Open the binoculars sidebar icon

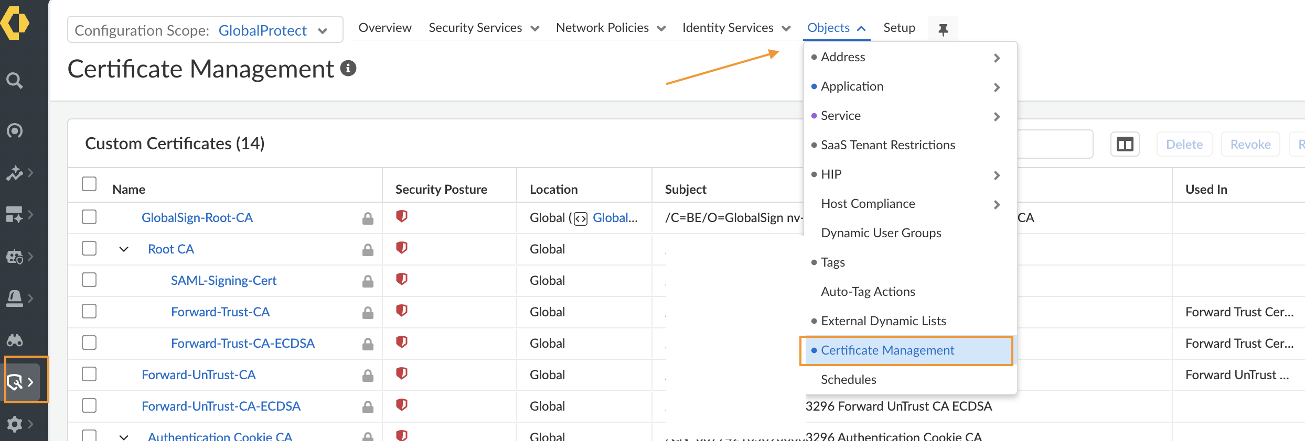pos(15,340)
